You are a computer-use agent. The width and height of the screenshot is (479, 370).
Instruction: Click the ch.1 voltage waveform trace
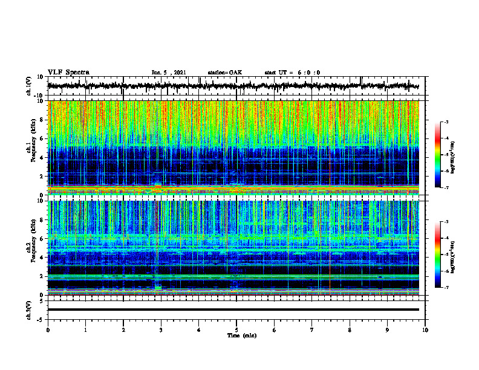(233, 86)
